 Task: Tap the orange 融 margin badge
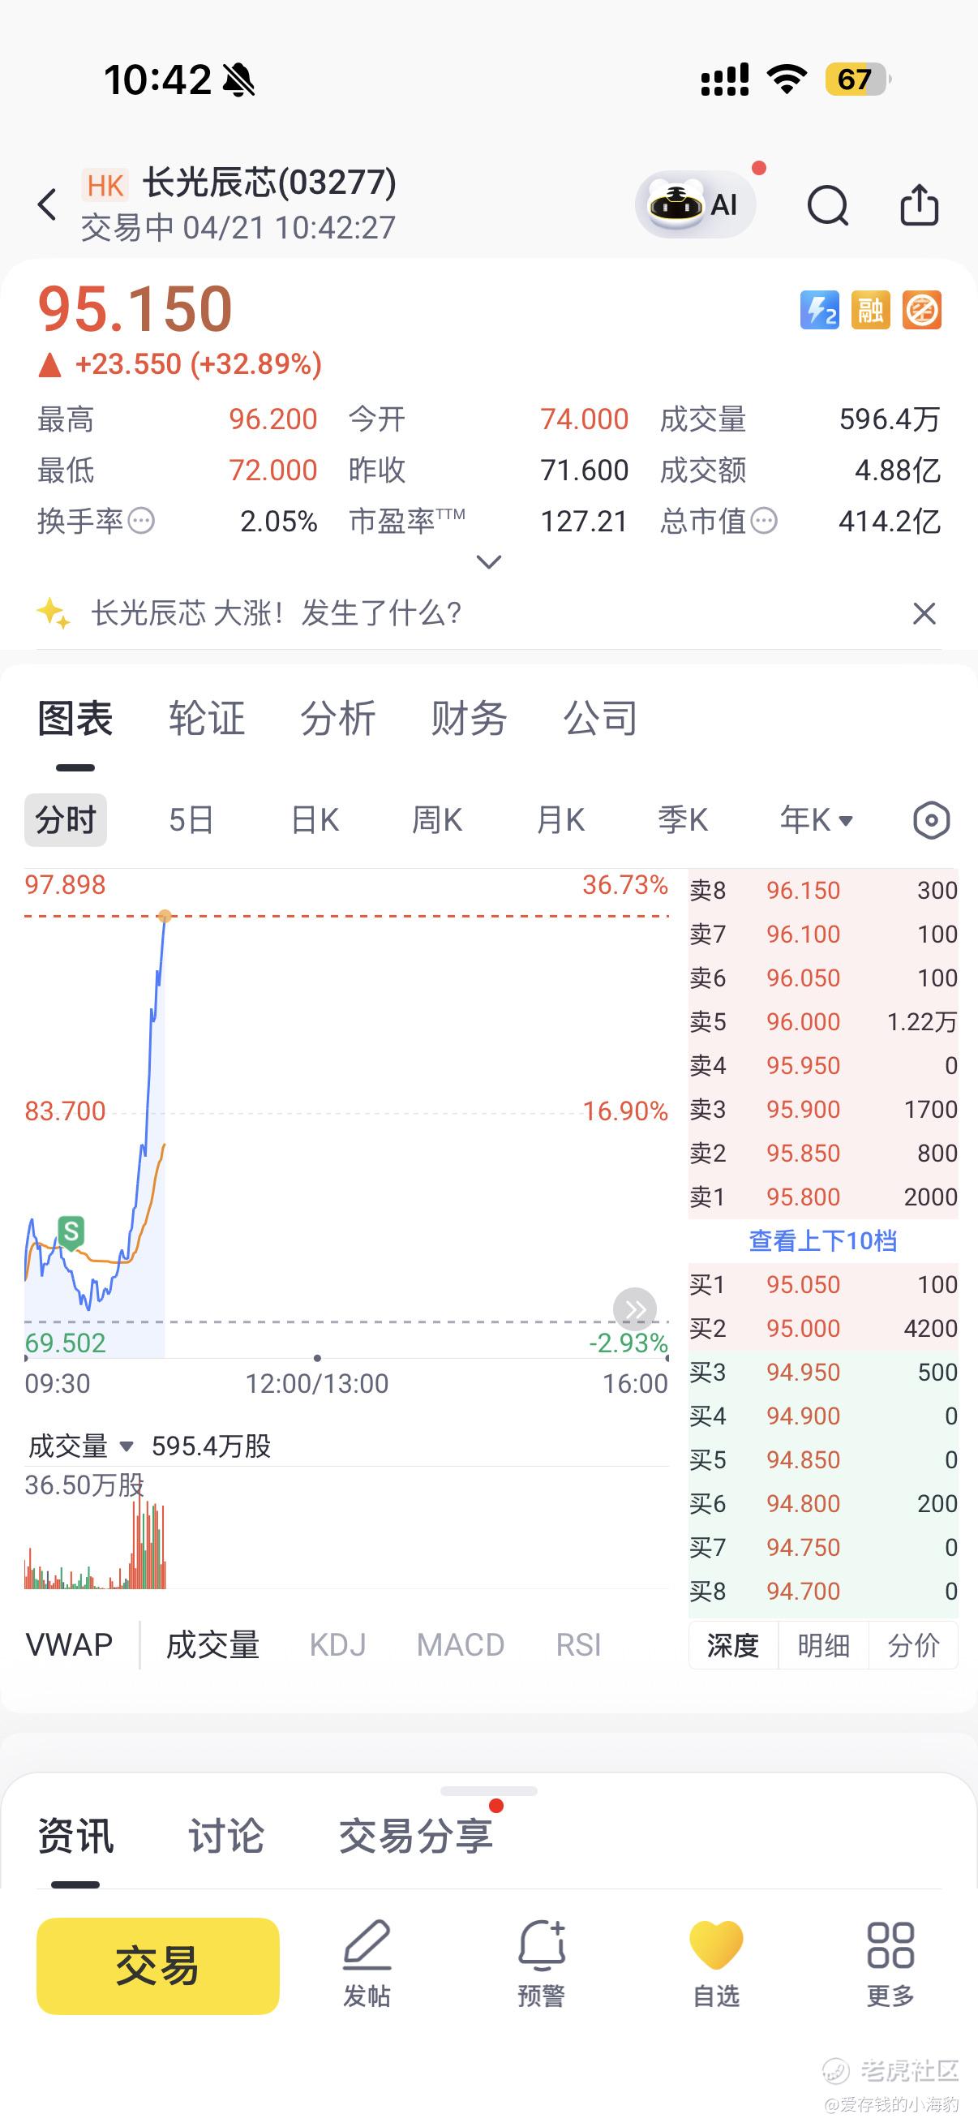tap(871, 311)
